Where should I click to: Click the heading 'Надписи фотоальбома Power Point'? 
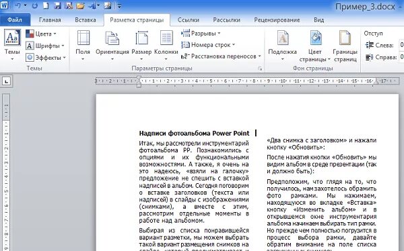(195, 134)
